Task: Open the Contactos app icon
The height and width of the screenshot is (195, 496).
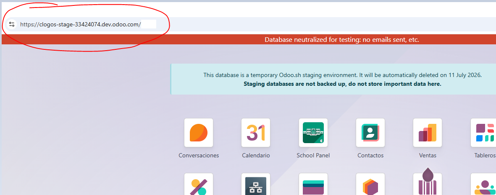Action: coord(370,133)
